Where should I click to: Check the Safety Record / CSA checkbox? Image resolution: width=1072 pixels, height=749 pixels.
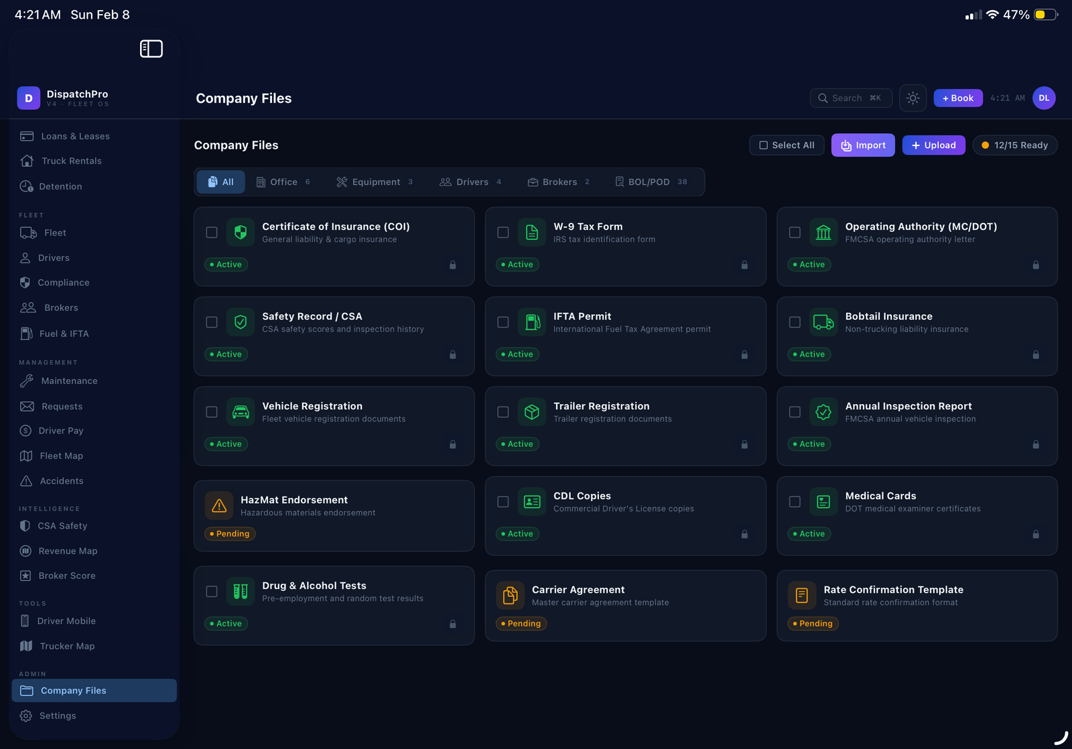click(212, 322)
